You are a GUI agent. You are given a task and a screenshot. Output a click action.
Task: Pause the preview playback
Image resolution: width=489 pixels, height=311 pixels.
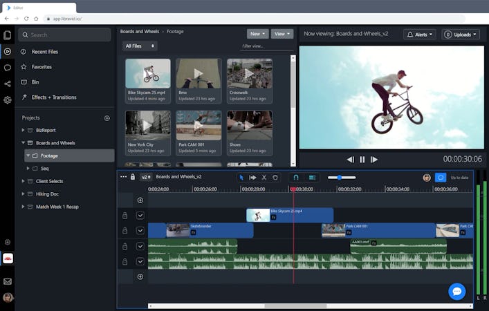point(362,160)
